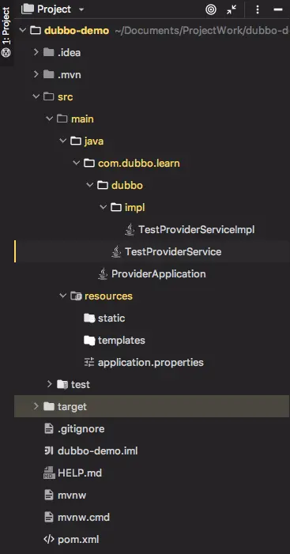Click the pom.xml code icon

(49, 539)
